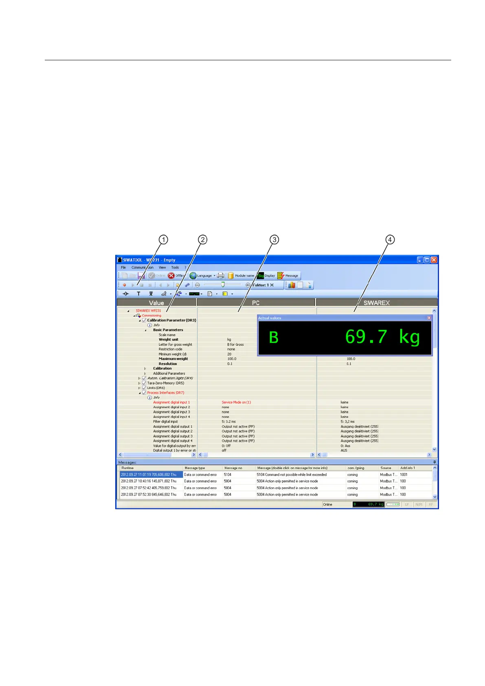485x686 pixels.
Task: Collapse the Basic Parameters group
Action: pyautogui.click(x=145, y=330)
